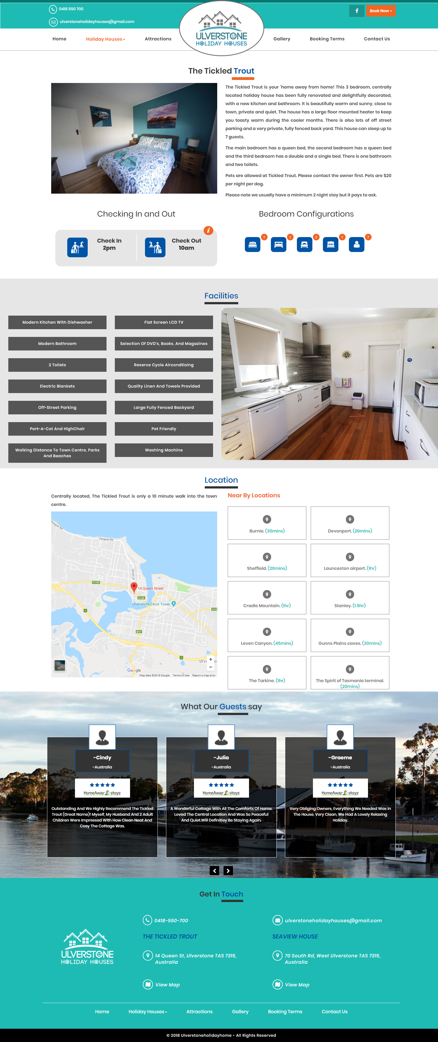Show next guest testimonials with right arrow
This screenshot has width=438, height=1042.
228,871
